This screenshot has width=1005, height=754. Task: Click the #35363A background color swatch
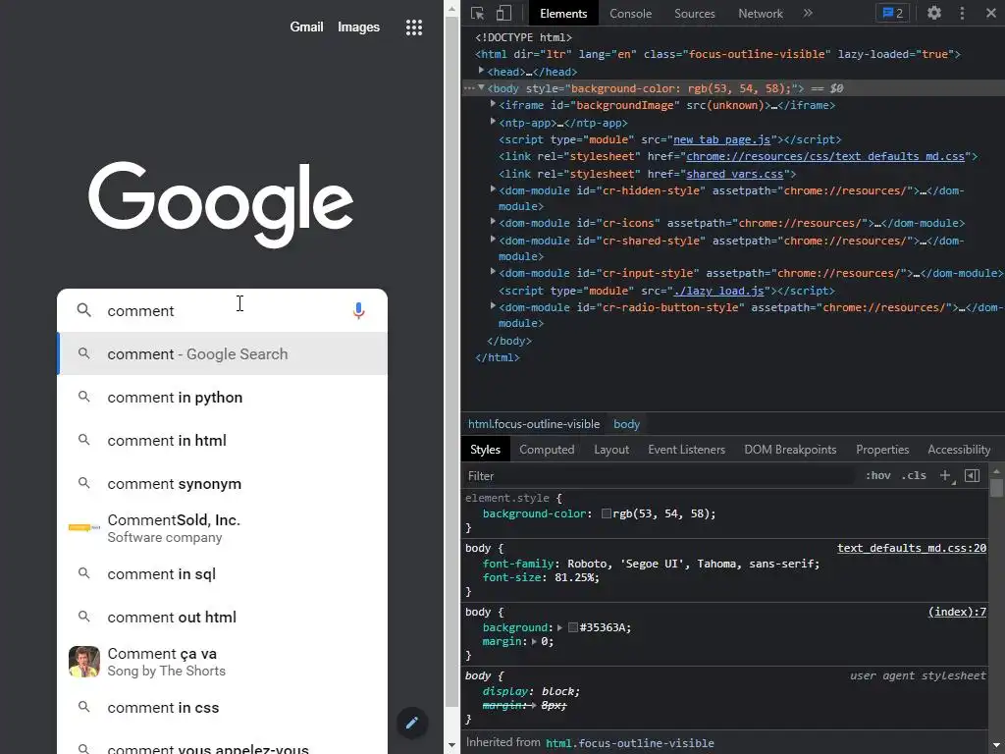pyautogui.click(x=573, y=627)
